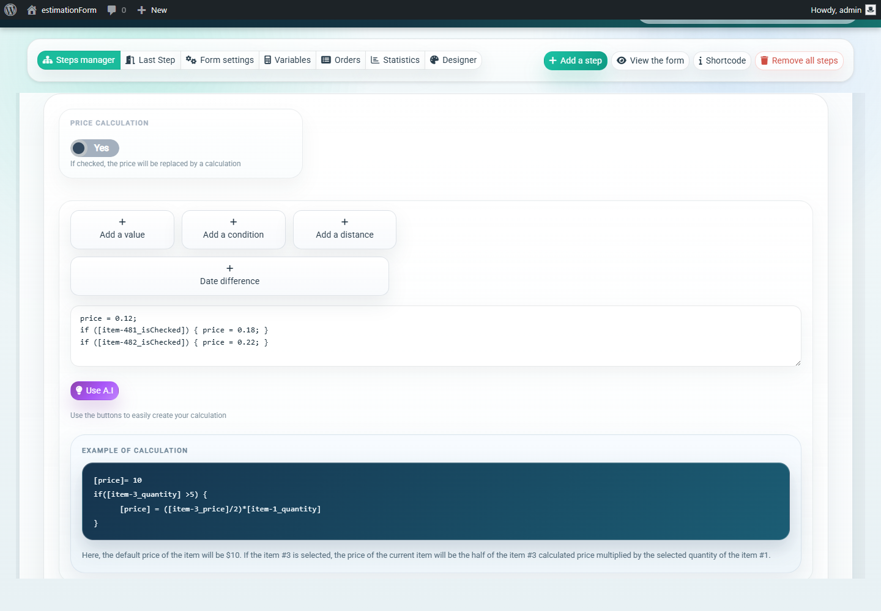
Task: Open the Shortcode button
Action: tap(722, 60)
